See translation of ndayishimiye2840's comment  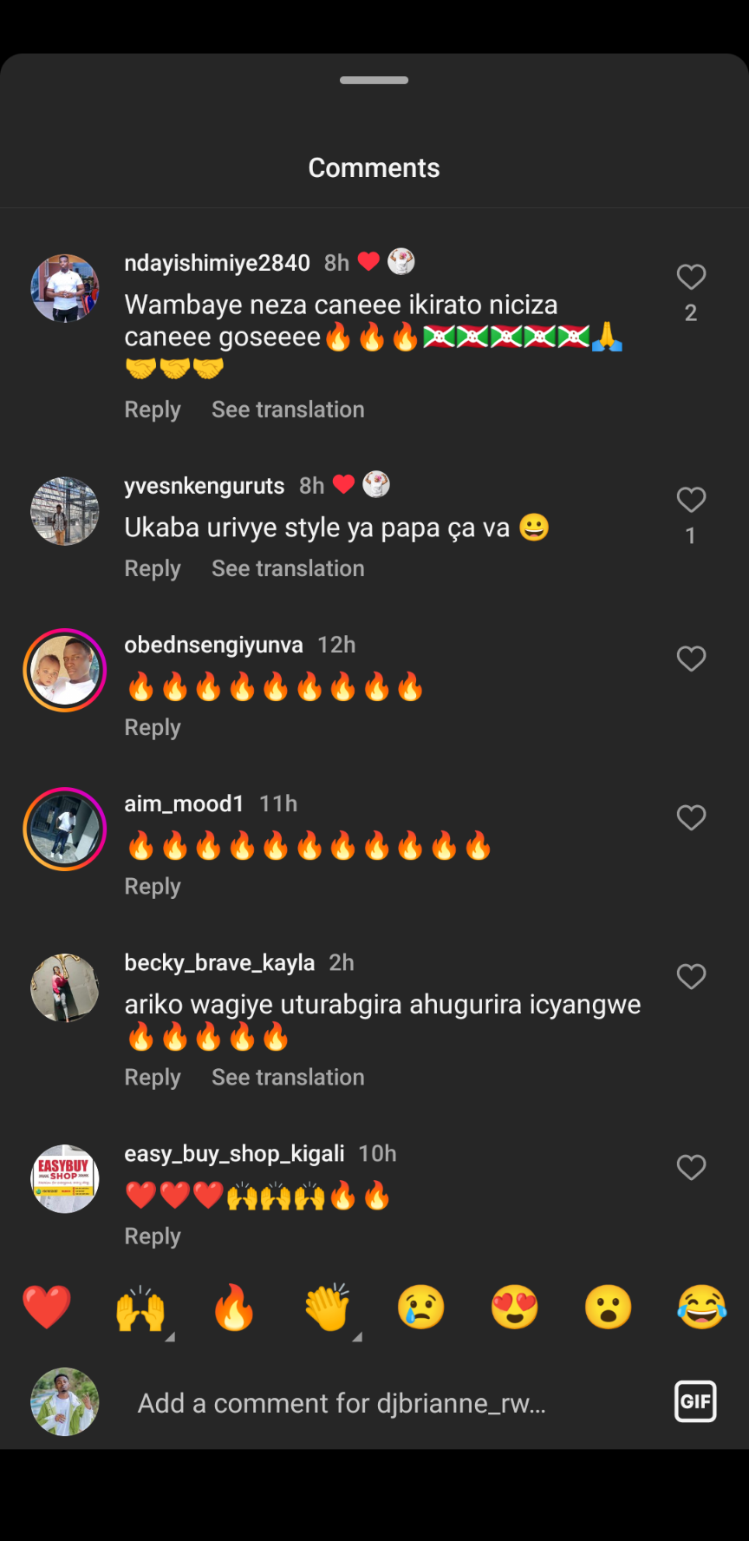pos(288,410)
